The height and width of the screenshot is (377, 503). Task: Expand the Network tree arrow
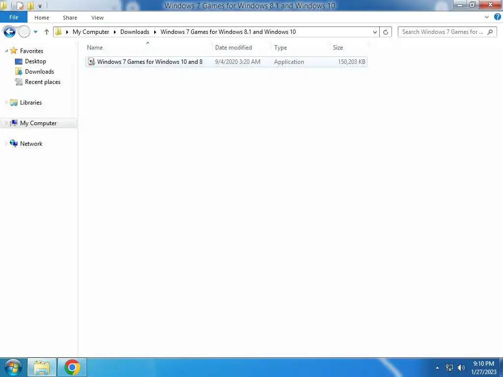6,143
